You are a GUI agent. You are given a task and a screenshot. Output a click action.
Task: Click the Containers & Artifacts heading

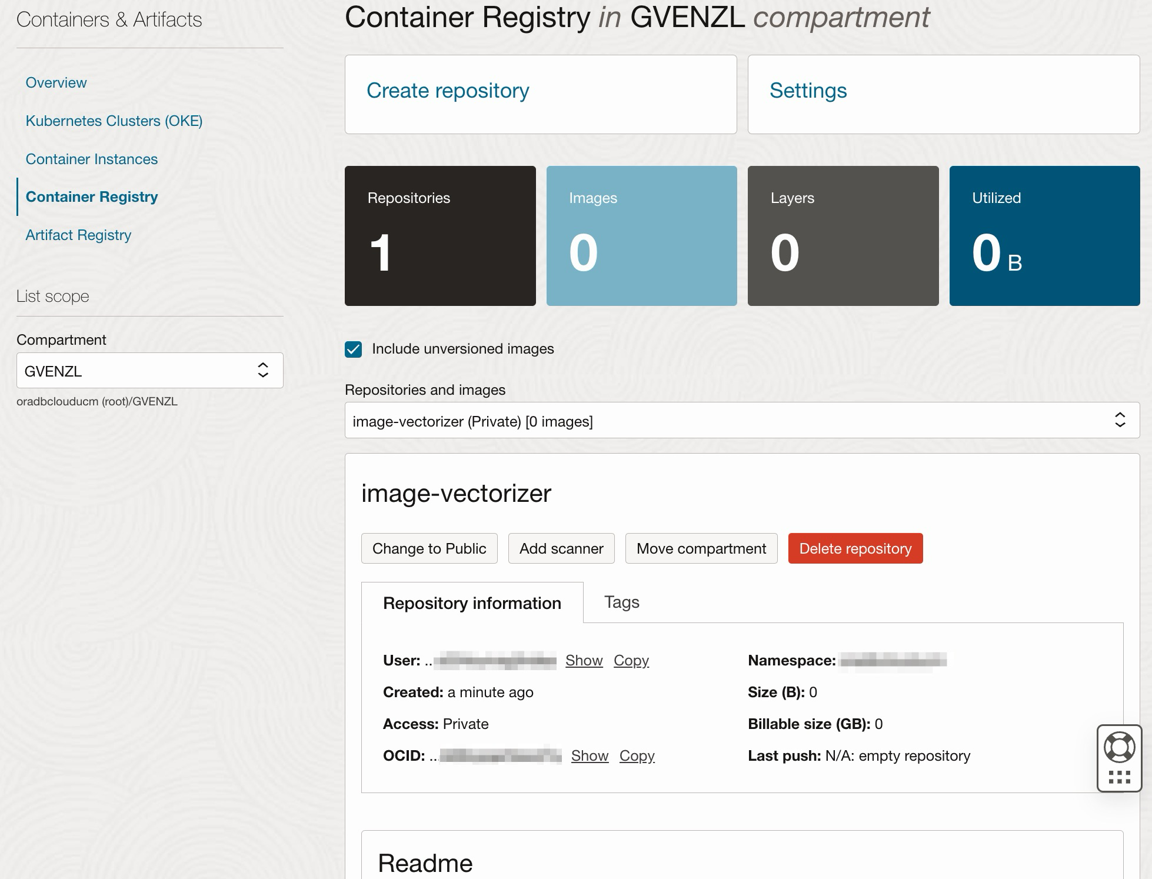(109, 19)
